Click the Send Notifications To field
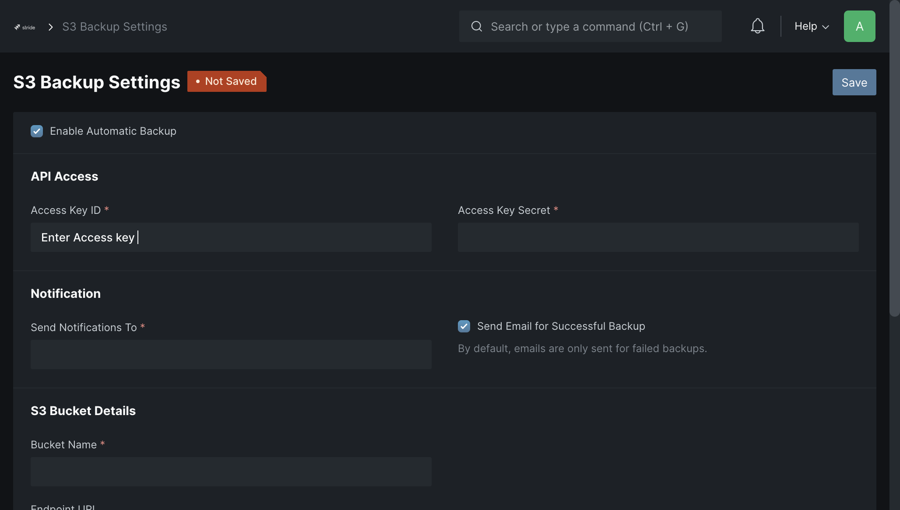Viewport: 900px width, 510px height. coord(231,355)
